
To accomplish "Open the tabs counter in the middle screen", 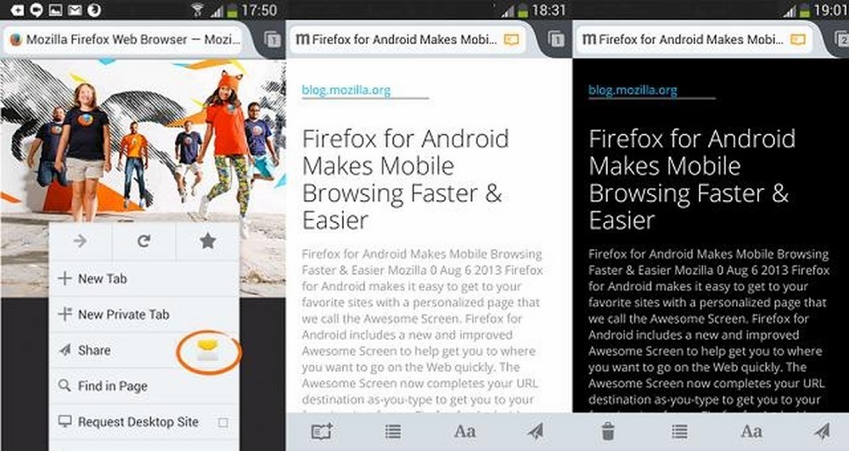I will [x=556, y=40].
